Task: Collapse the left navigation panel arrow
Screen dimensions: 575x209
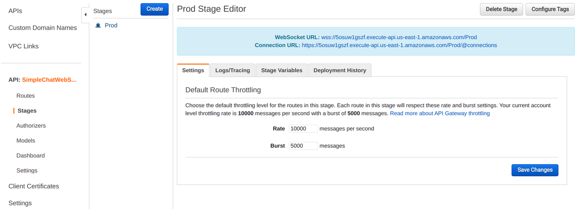Action: (85, 15)
